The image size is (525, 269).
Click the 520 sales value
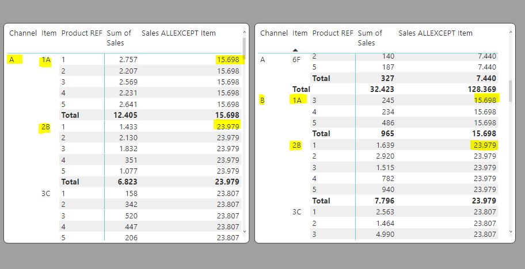point(132,216)
